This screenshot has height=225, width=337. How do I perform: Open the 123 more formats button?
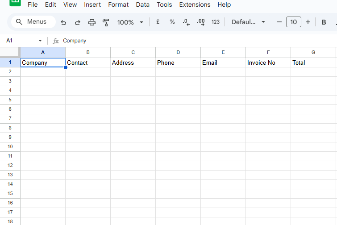(216, 22)
